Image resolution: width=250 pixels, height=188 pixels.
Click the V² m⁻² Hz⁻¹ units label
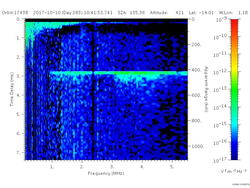click(x=233, y=171)
